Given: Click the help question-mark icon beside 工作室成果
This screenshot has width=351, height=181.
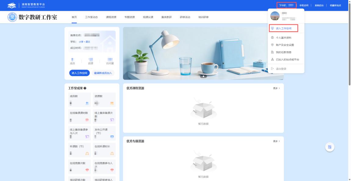Looking at the screenshot, I should pyautogui.click(x=85, y=88).
